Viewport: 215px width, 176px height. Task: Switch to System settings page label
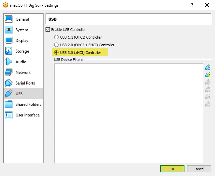point(22,30)
